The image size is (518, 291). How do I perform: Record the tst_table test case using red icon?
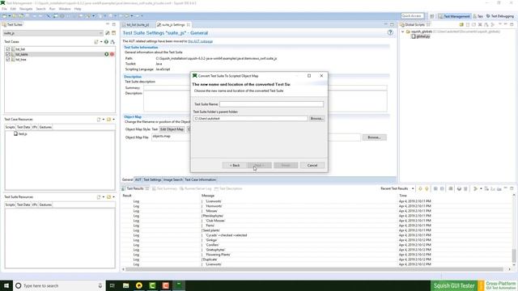[x=112, y=54]
